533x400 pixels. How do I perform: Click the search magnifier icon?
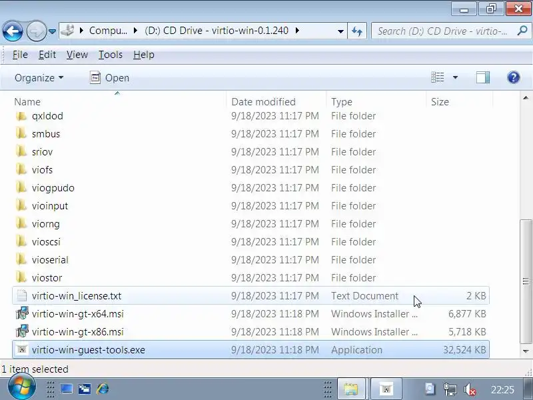[x=522, y=31]
